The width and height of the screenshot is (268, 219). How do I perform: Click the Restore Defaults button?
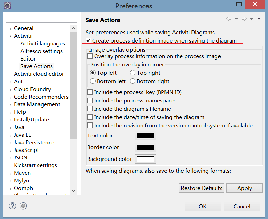[x=202, y=188]
